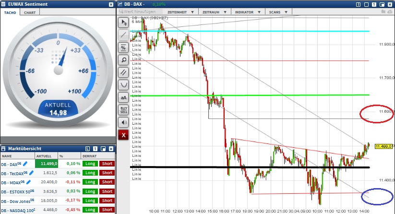Open the ZEITRAUM dropdown
Screen dimensions: 395x214
coord(215,12)
